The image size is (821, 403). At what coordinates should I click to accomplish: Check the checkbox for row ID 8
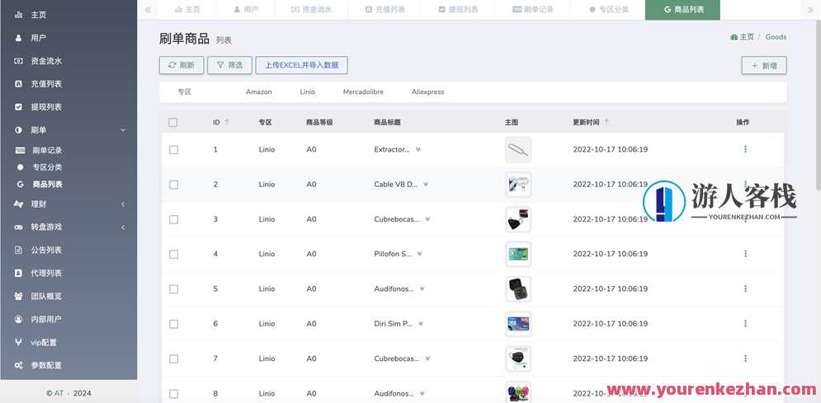(x=173, y=394)
